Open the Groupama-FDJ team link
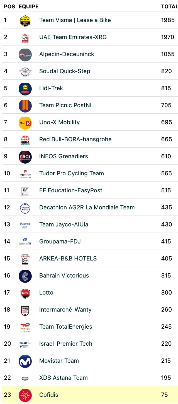The height and width of the screenshot is (404, 178). (x=60, y=242)
